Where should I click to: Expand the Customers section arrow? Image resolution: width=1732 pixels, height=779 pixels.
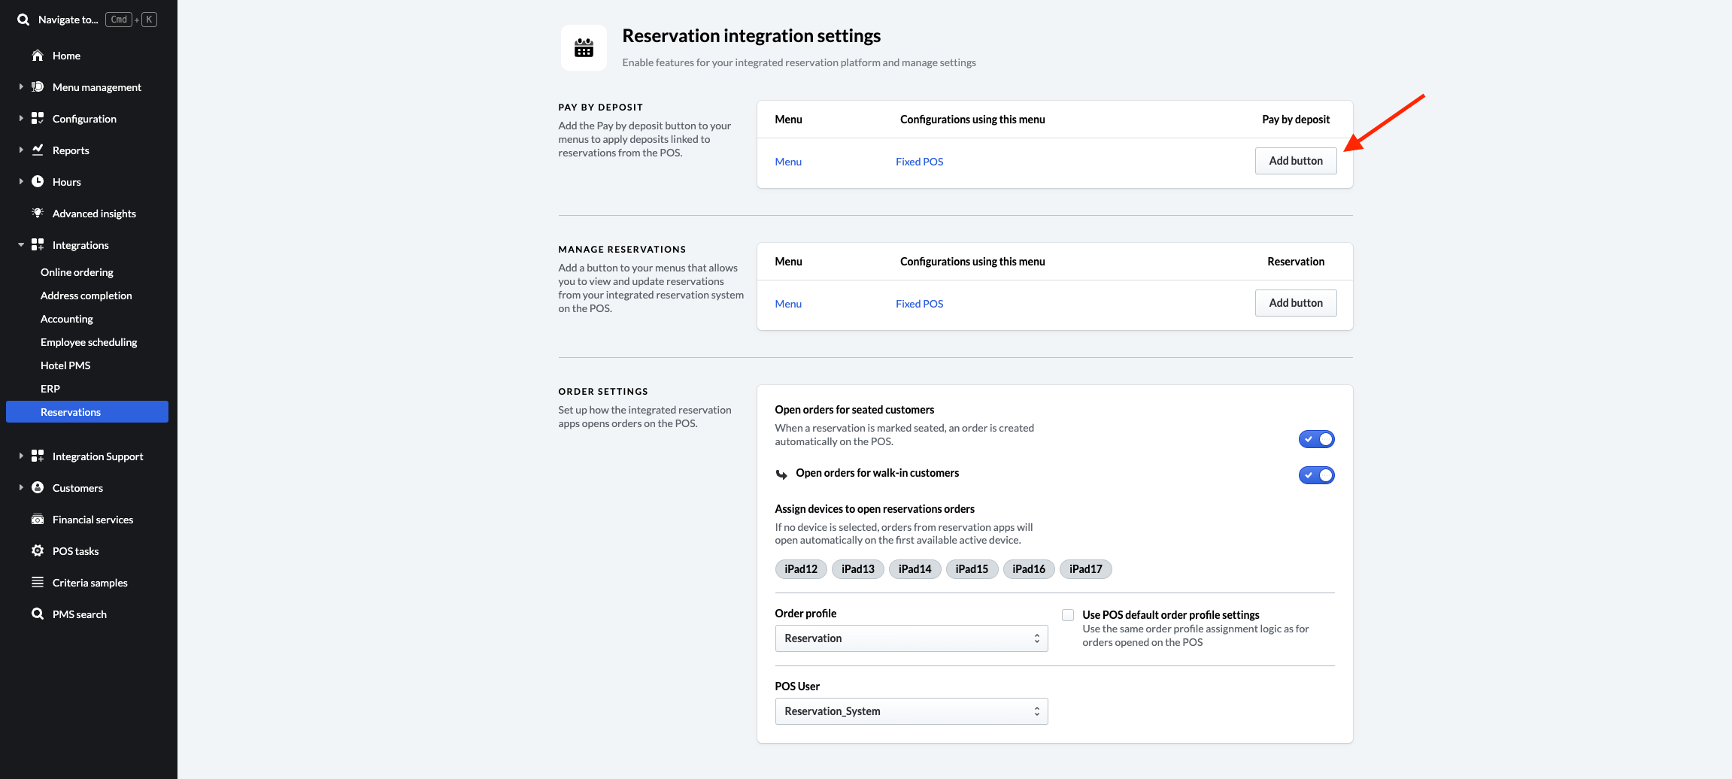click(21, 488)
